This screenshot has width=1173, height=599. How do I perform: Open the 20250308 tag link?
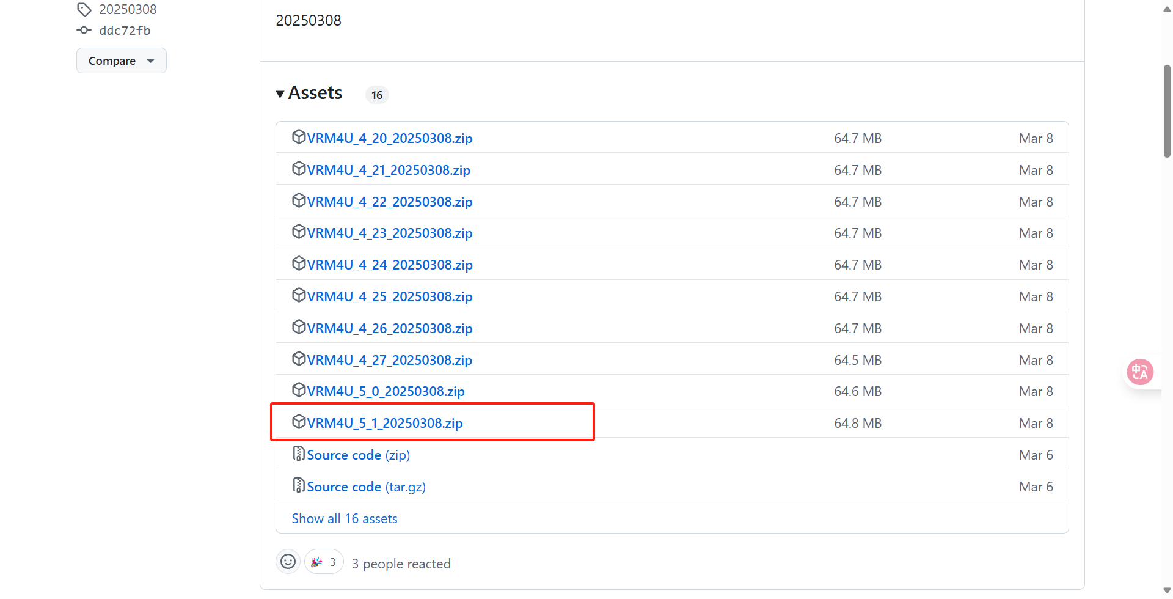click(x=128, y=10)
